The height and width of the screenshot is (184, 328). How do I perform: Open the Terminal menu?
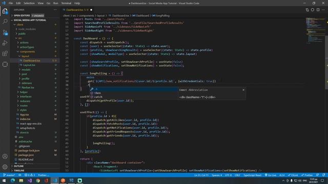click(66, 3)
